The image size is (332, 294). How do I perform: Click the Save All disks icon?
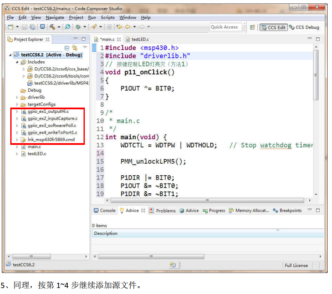click(33, 27)
